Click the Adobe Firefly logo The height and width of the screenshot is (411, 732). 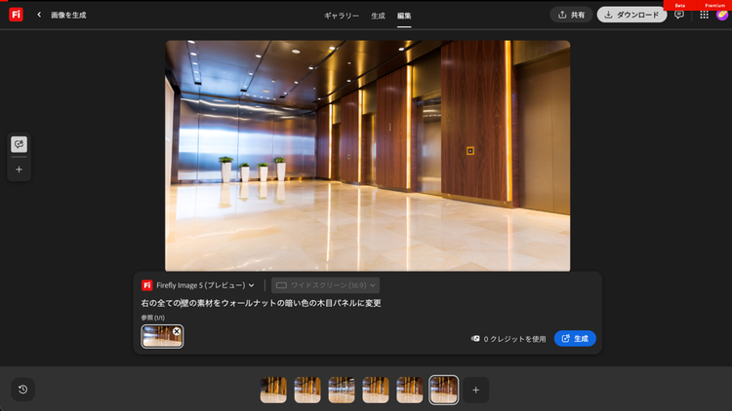tap(16, 15)
